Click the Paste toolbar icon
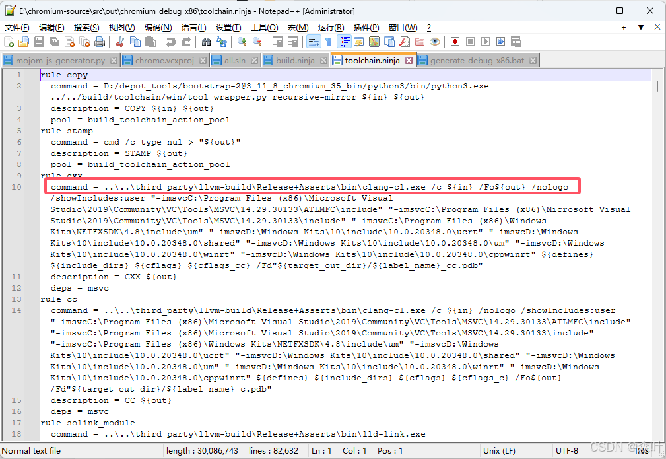This screenshot has height=459, width=666. 150,42
